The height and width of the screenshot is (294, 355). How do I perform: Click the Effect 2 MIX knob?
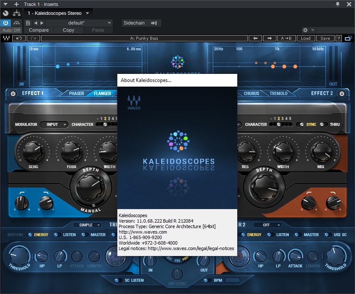coord(321,151)
